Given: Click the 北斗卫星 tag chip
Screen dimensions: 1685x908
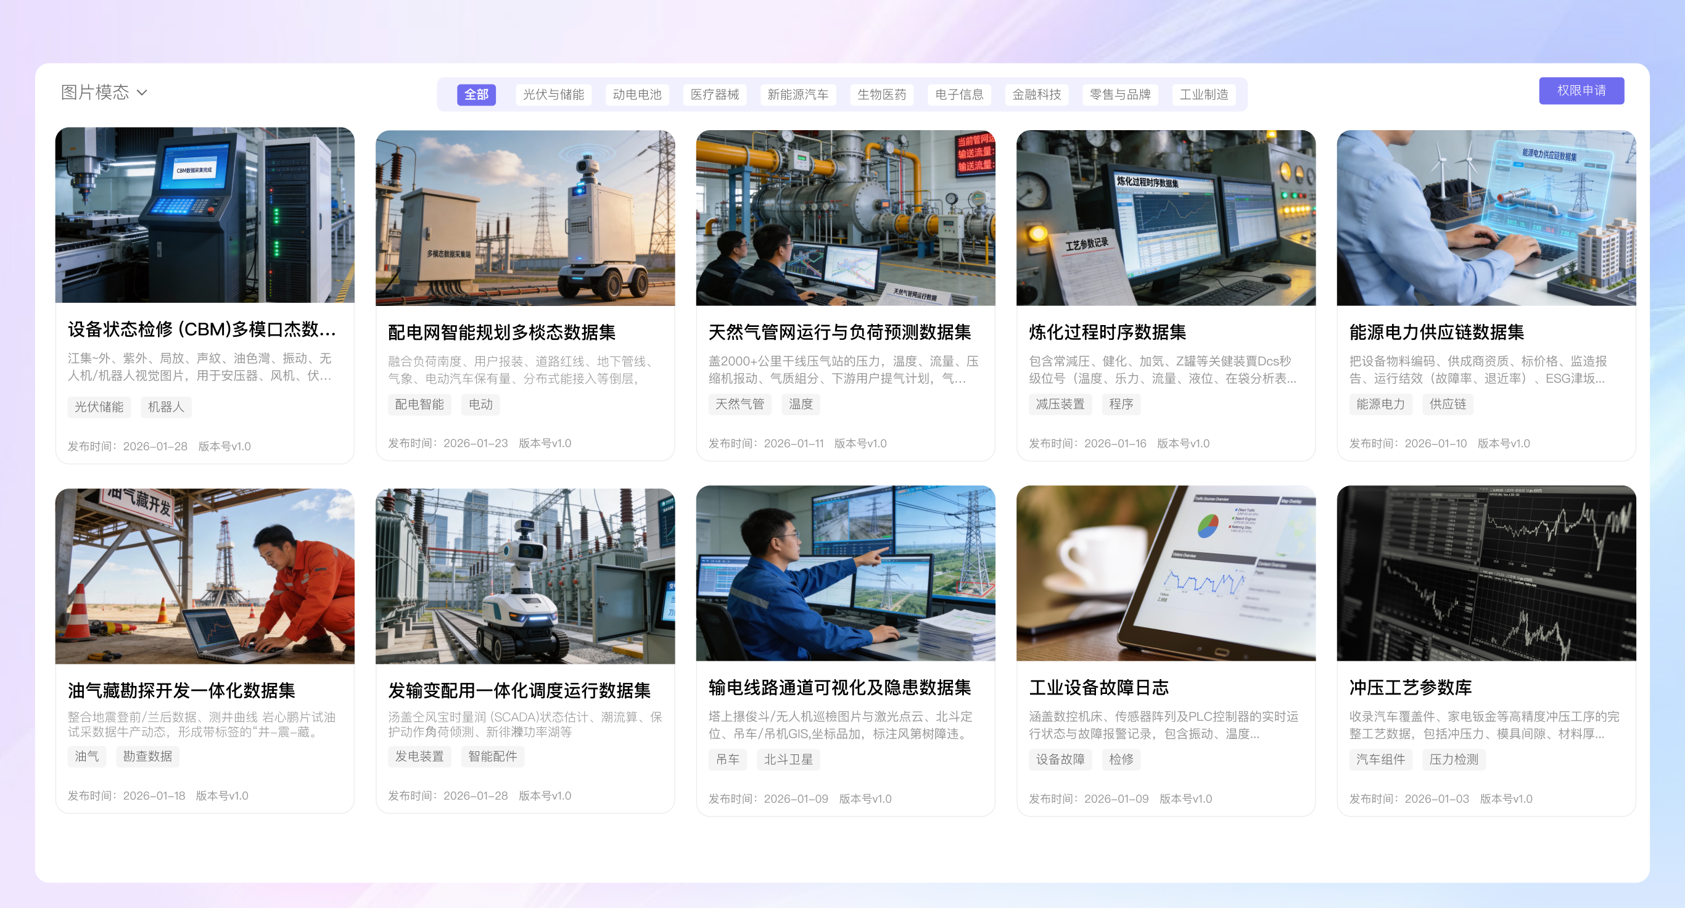Looking at the screenshot, I should pyautogui.click(x=788, y=759).
